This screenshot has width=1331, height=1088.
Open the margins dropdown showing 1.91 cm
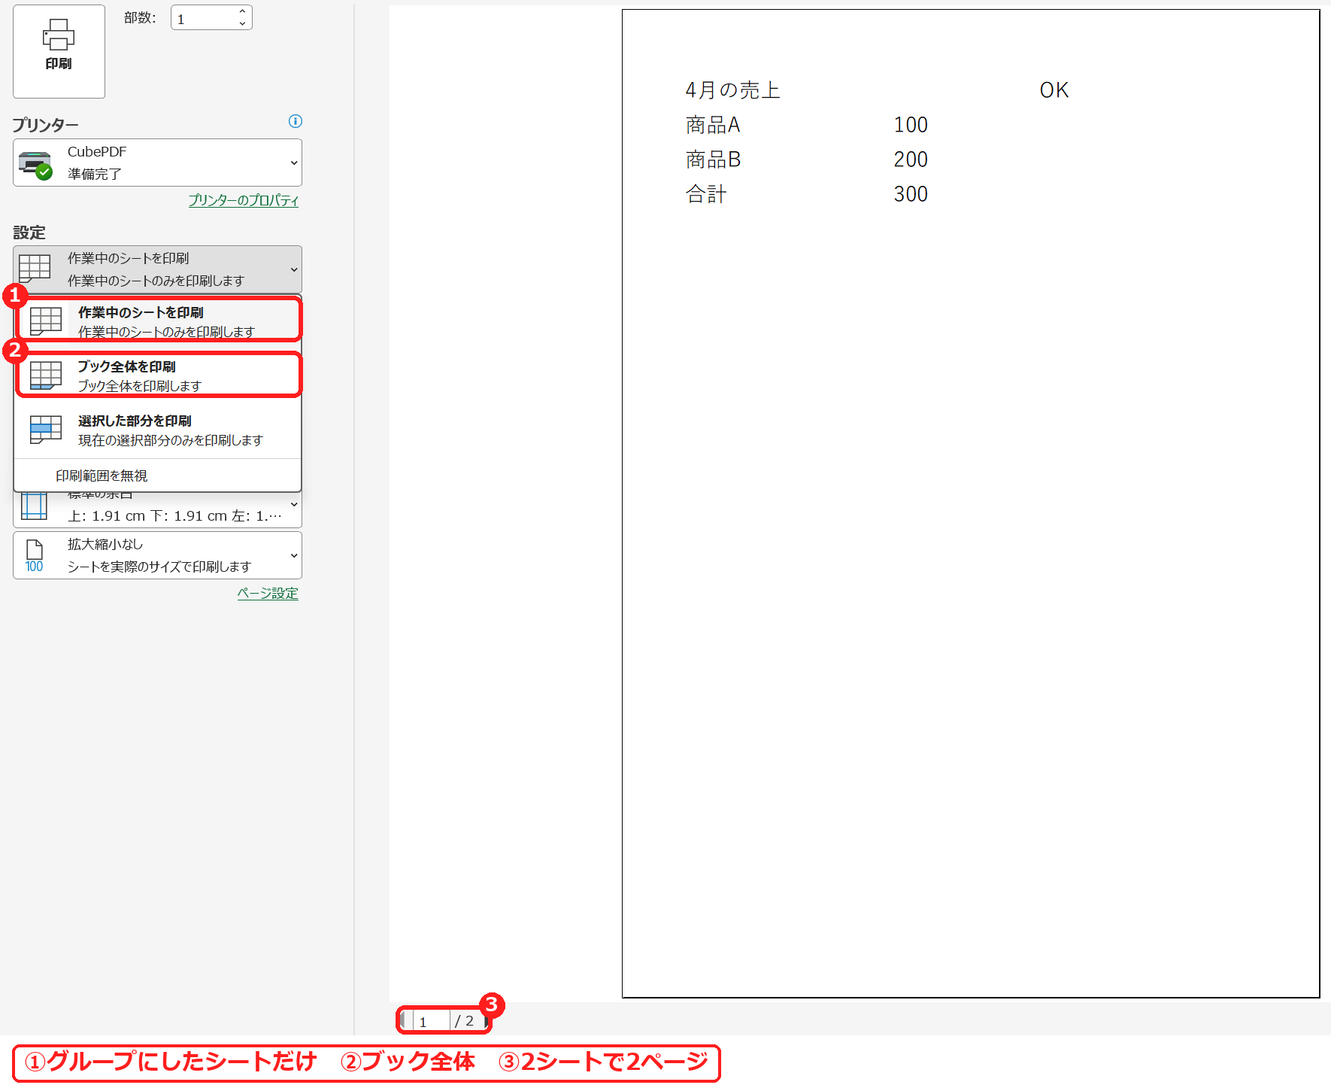pyautogui.click(x=157, y=510)
